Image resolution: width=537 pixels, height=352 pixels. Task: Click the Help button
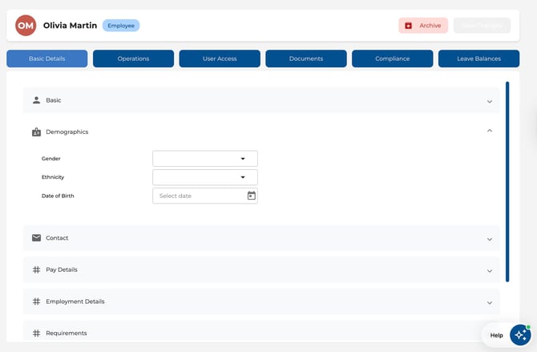(x=496, y=335)
